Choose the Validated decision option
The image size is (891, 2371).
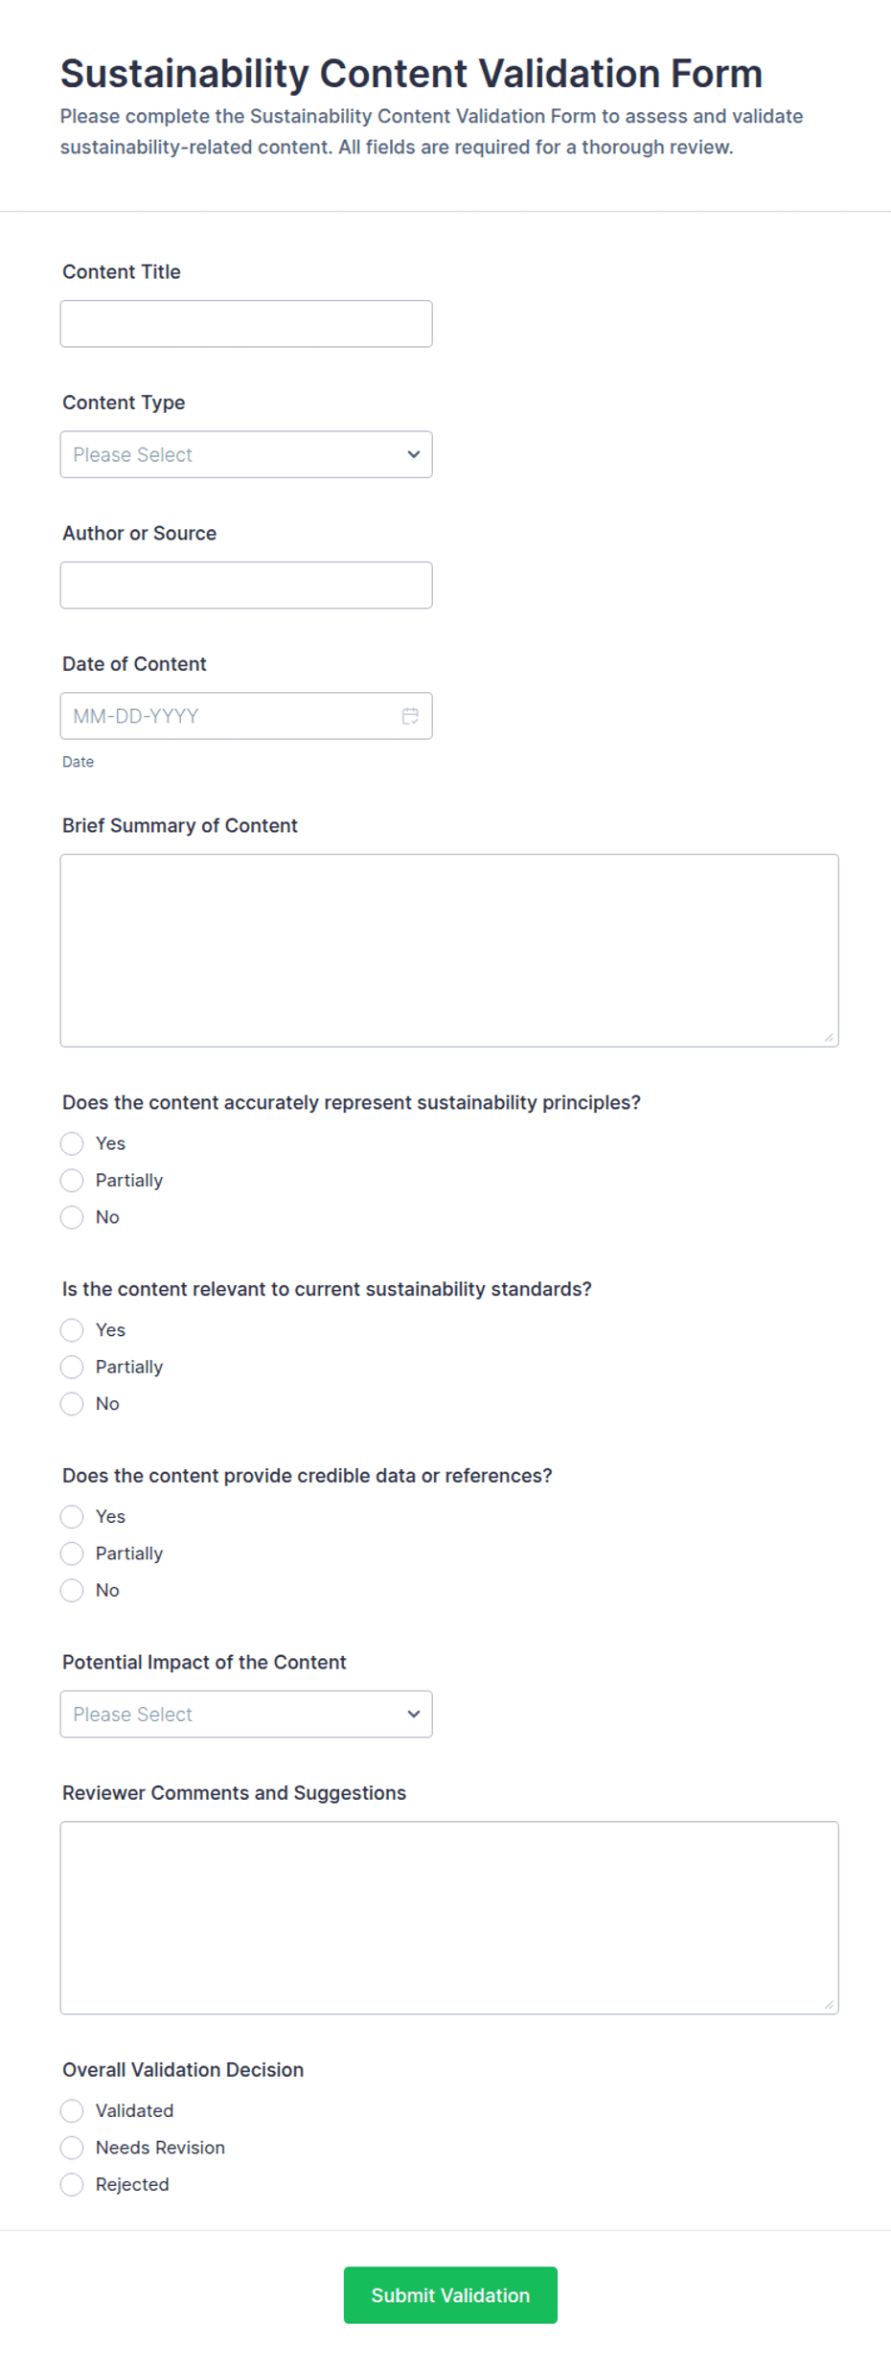(72, 2110)
